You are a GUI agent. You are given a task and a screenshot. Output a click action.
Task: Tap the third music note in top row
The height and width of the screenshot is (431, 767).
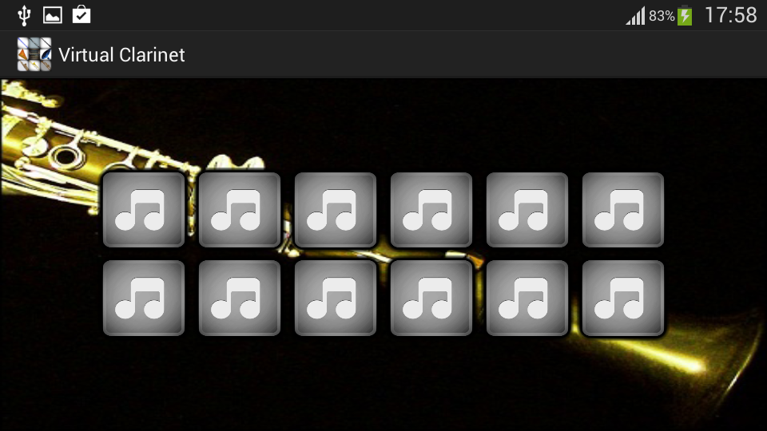tap(336, 210)
